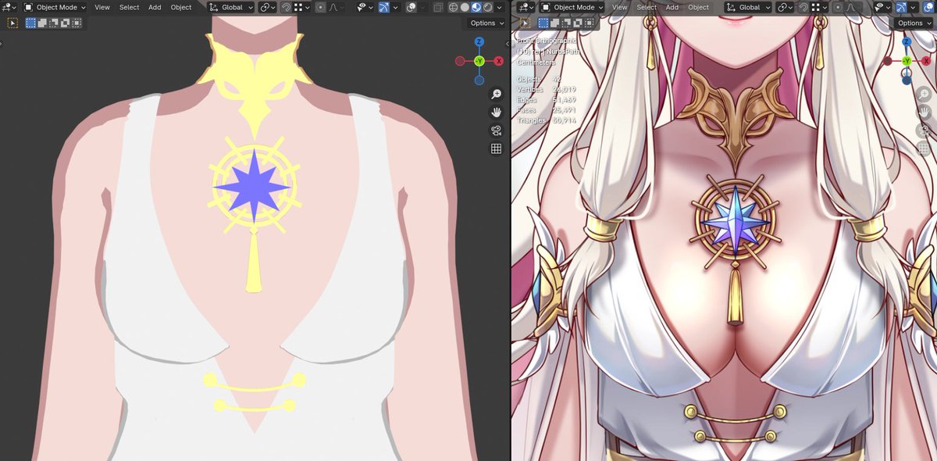Image resolution: width=937 pixels, height=461 pixels.
Task: Choose extend selection mode in left viewport
Action: (42, 23)
